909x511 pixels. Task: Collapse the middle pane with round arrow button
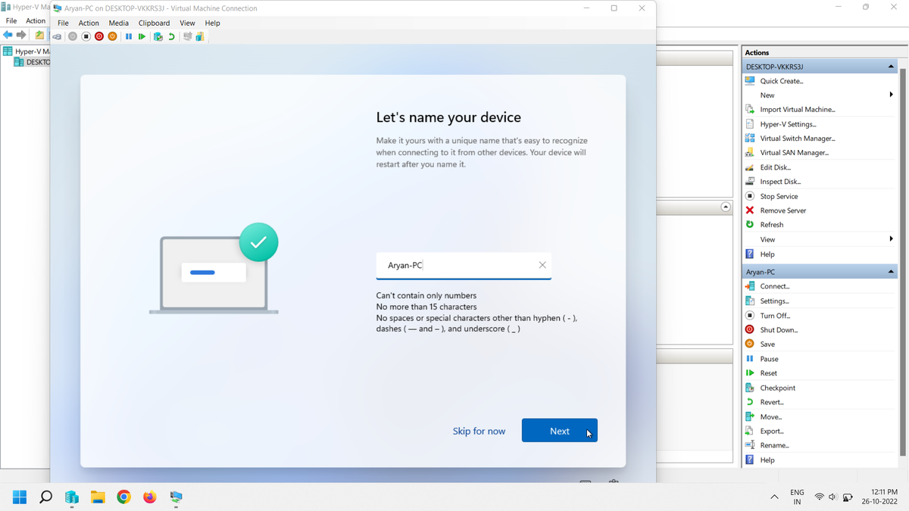coord(726,207)
